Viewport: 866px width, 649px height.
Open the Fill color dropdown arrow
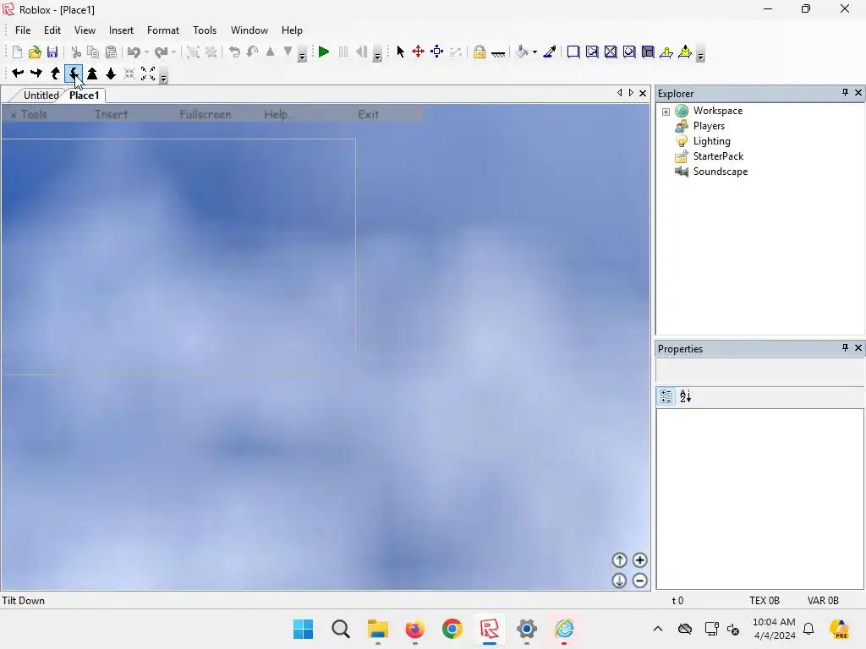tap(534, 52)
